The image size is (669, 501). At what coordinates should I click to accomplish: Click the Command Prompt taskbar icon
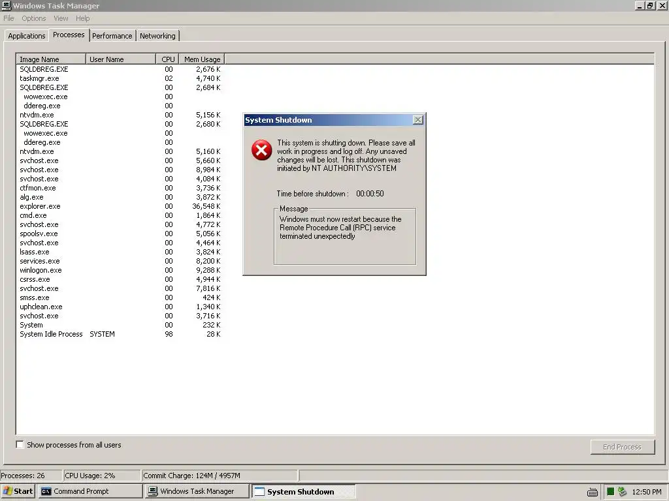point(46,491)
